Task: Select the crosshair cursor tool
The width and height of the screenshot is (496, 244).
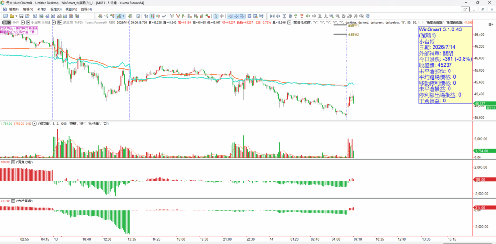Action: (222, 16)
